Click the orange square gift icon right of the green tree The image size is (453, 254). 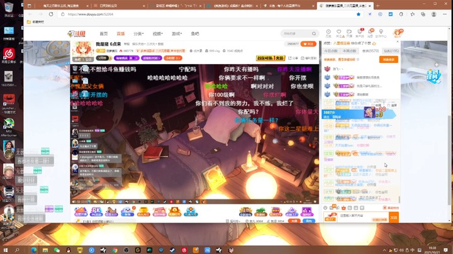(x=276, y=212)
